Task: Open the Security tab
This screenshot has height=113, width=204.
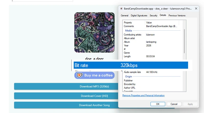Action: click(x=154, y=16)
